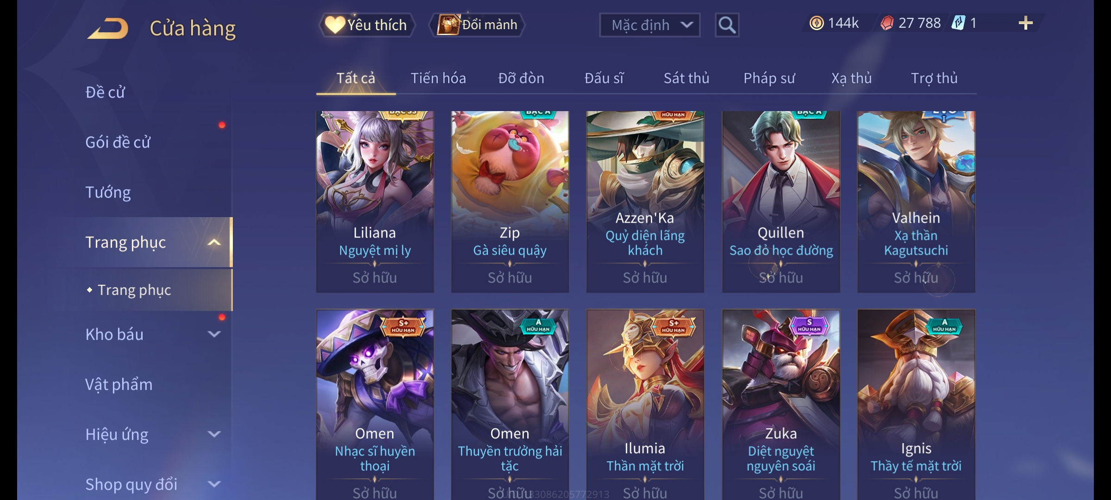Tap the blue ticket currency icon
1111x500 pixels.
click(x=958, y=23)
